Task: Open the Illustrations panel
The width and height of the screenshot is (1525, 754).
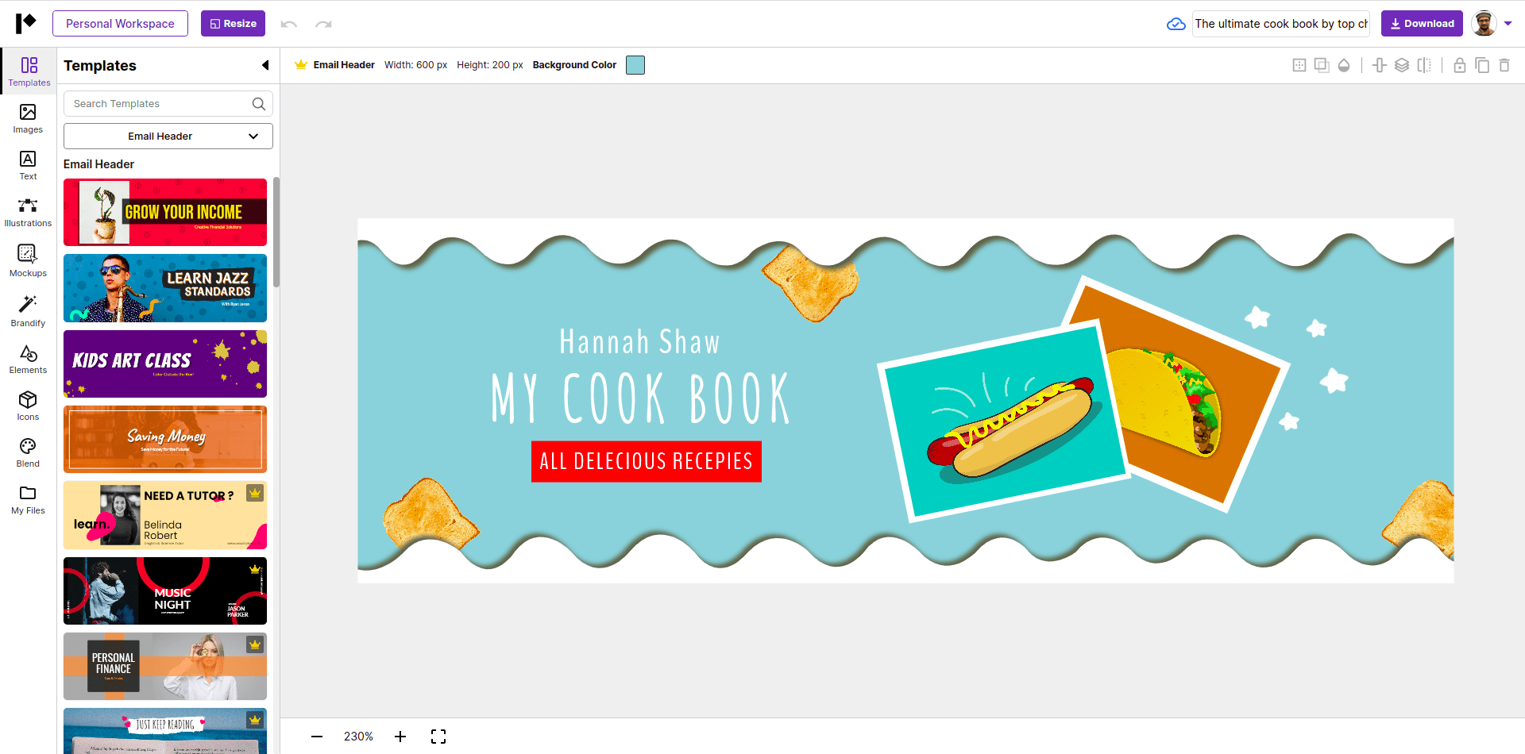Action: click(28, 211)
